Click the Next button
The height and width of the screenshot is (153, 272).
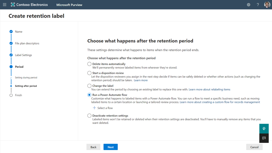coord(111,147)
